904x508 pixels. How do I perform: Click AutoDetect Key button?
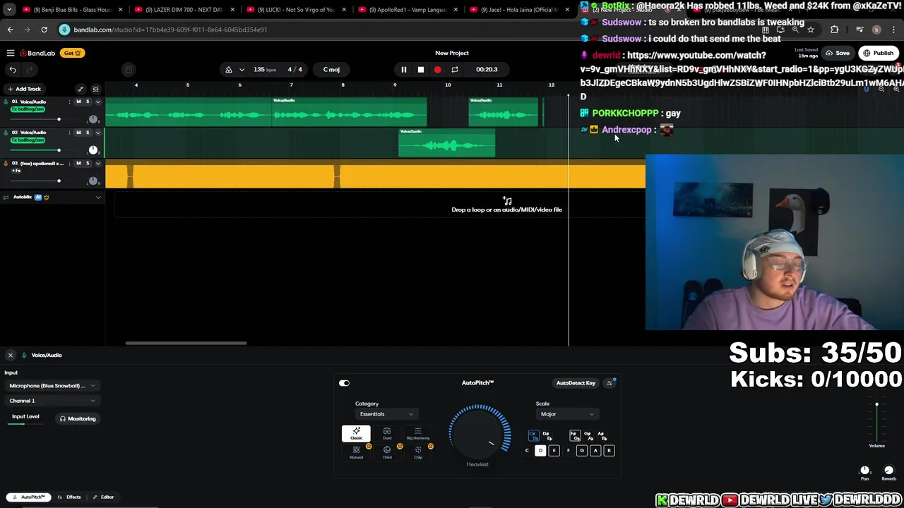576,383
